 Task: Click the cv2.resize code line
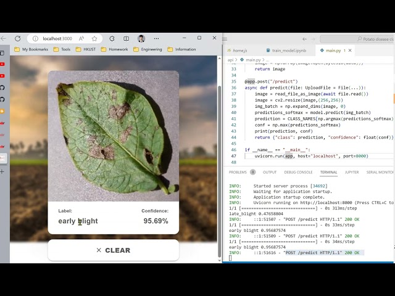(299, 100)
